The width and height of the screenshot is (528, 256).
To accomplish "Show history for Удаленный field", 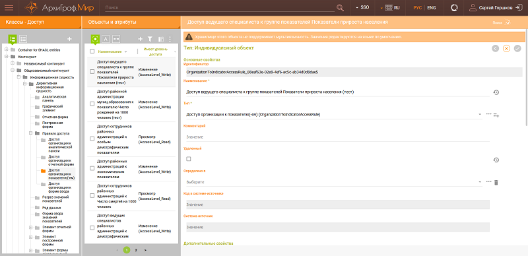I will click(496, 160).
